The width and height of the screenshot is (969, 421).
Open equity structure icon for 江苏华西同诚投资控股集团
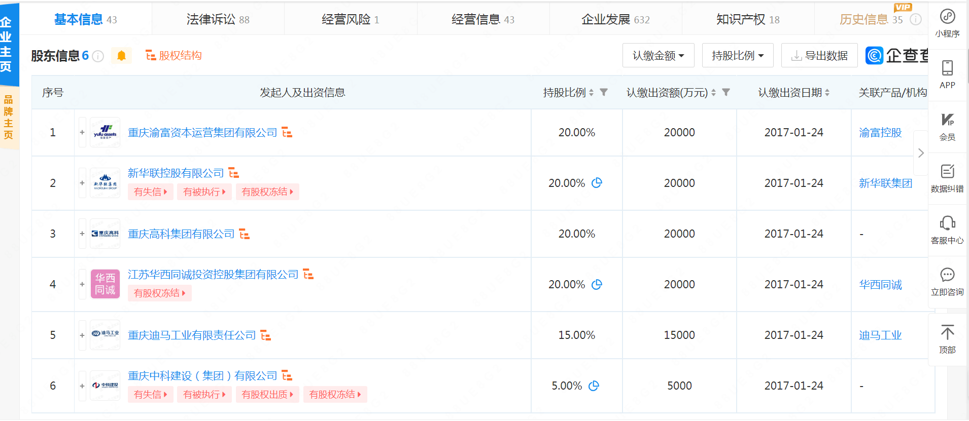(308, 275)
